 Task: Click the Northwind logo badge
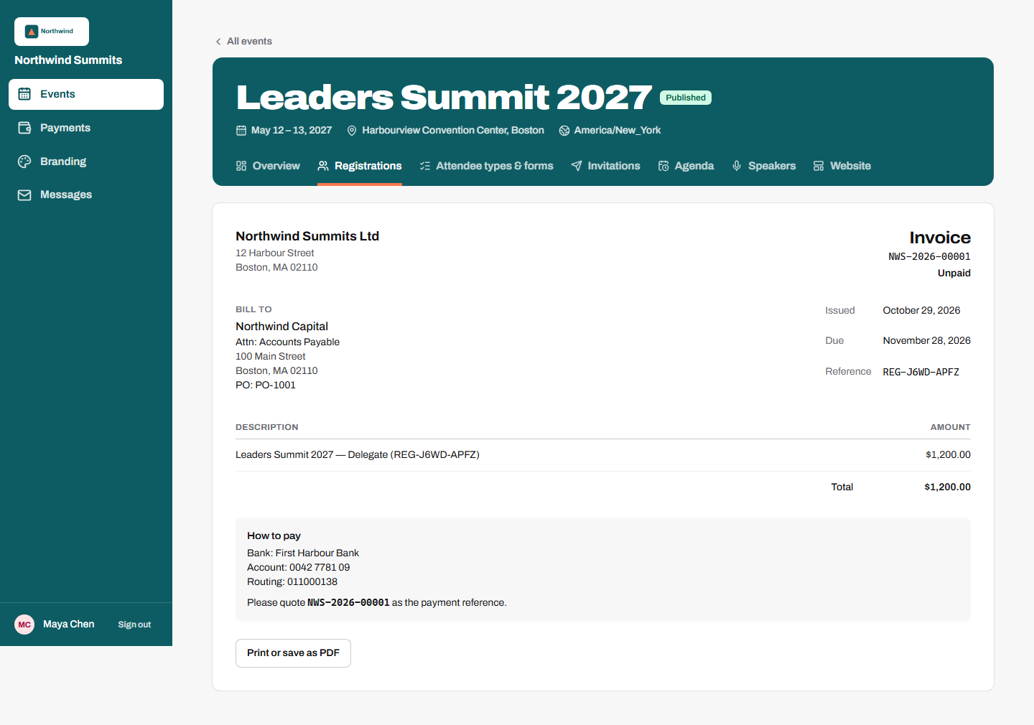click(52, 32)
